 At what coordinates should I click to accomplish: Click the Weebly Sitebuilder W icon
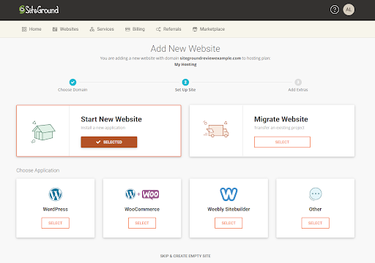229,194
